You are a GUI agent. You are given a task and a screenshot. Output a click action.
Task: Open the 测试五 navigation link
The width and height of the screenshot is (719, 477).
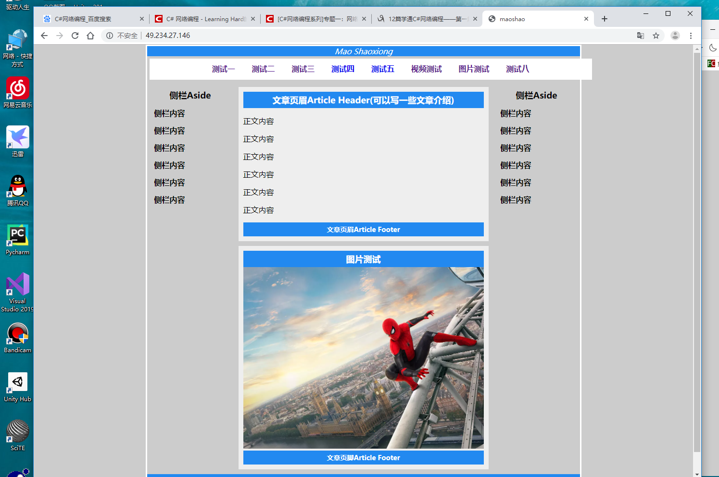383,69
